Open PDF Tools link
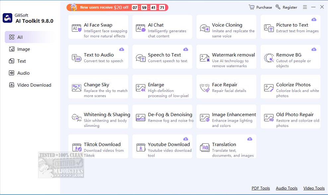The image size is (328, 195). (261, 188)
